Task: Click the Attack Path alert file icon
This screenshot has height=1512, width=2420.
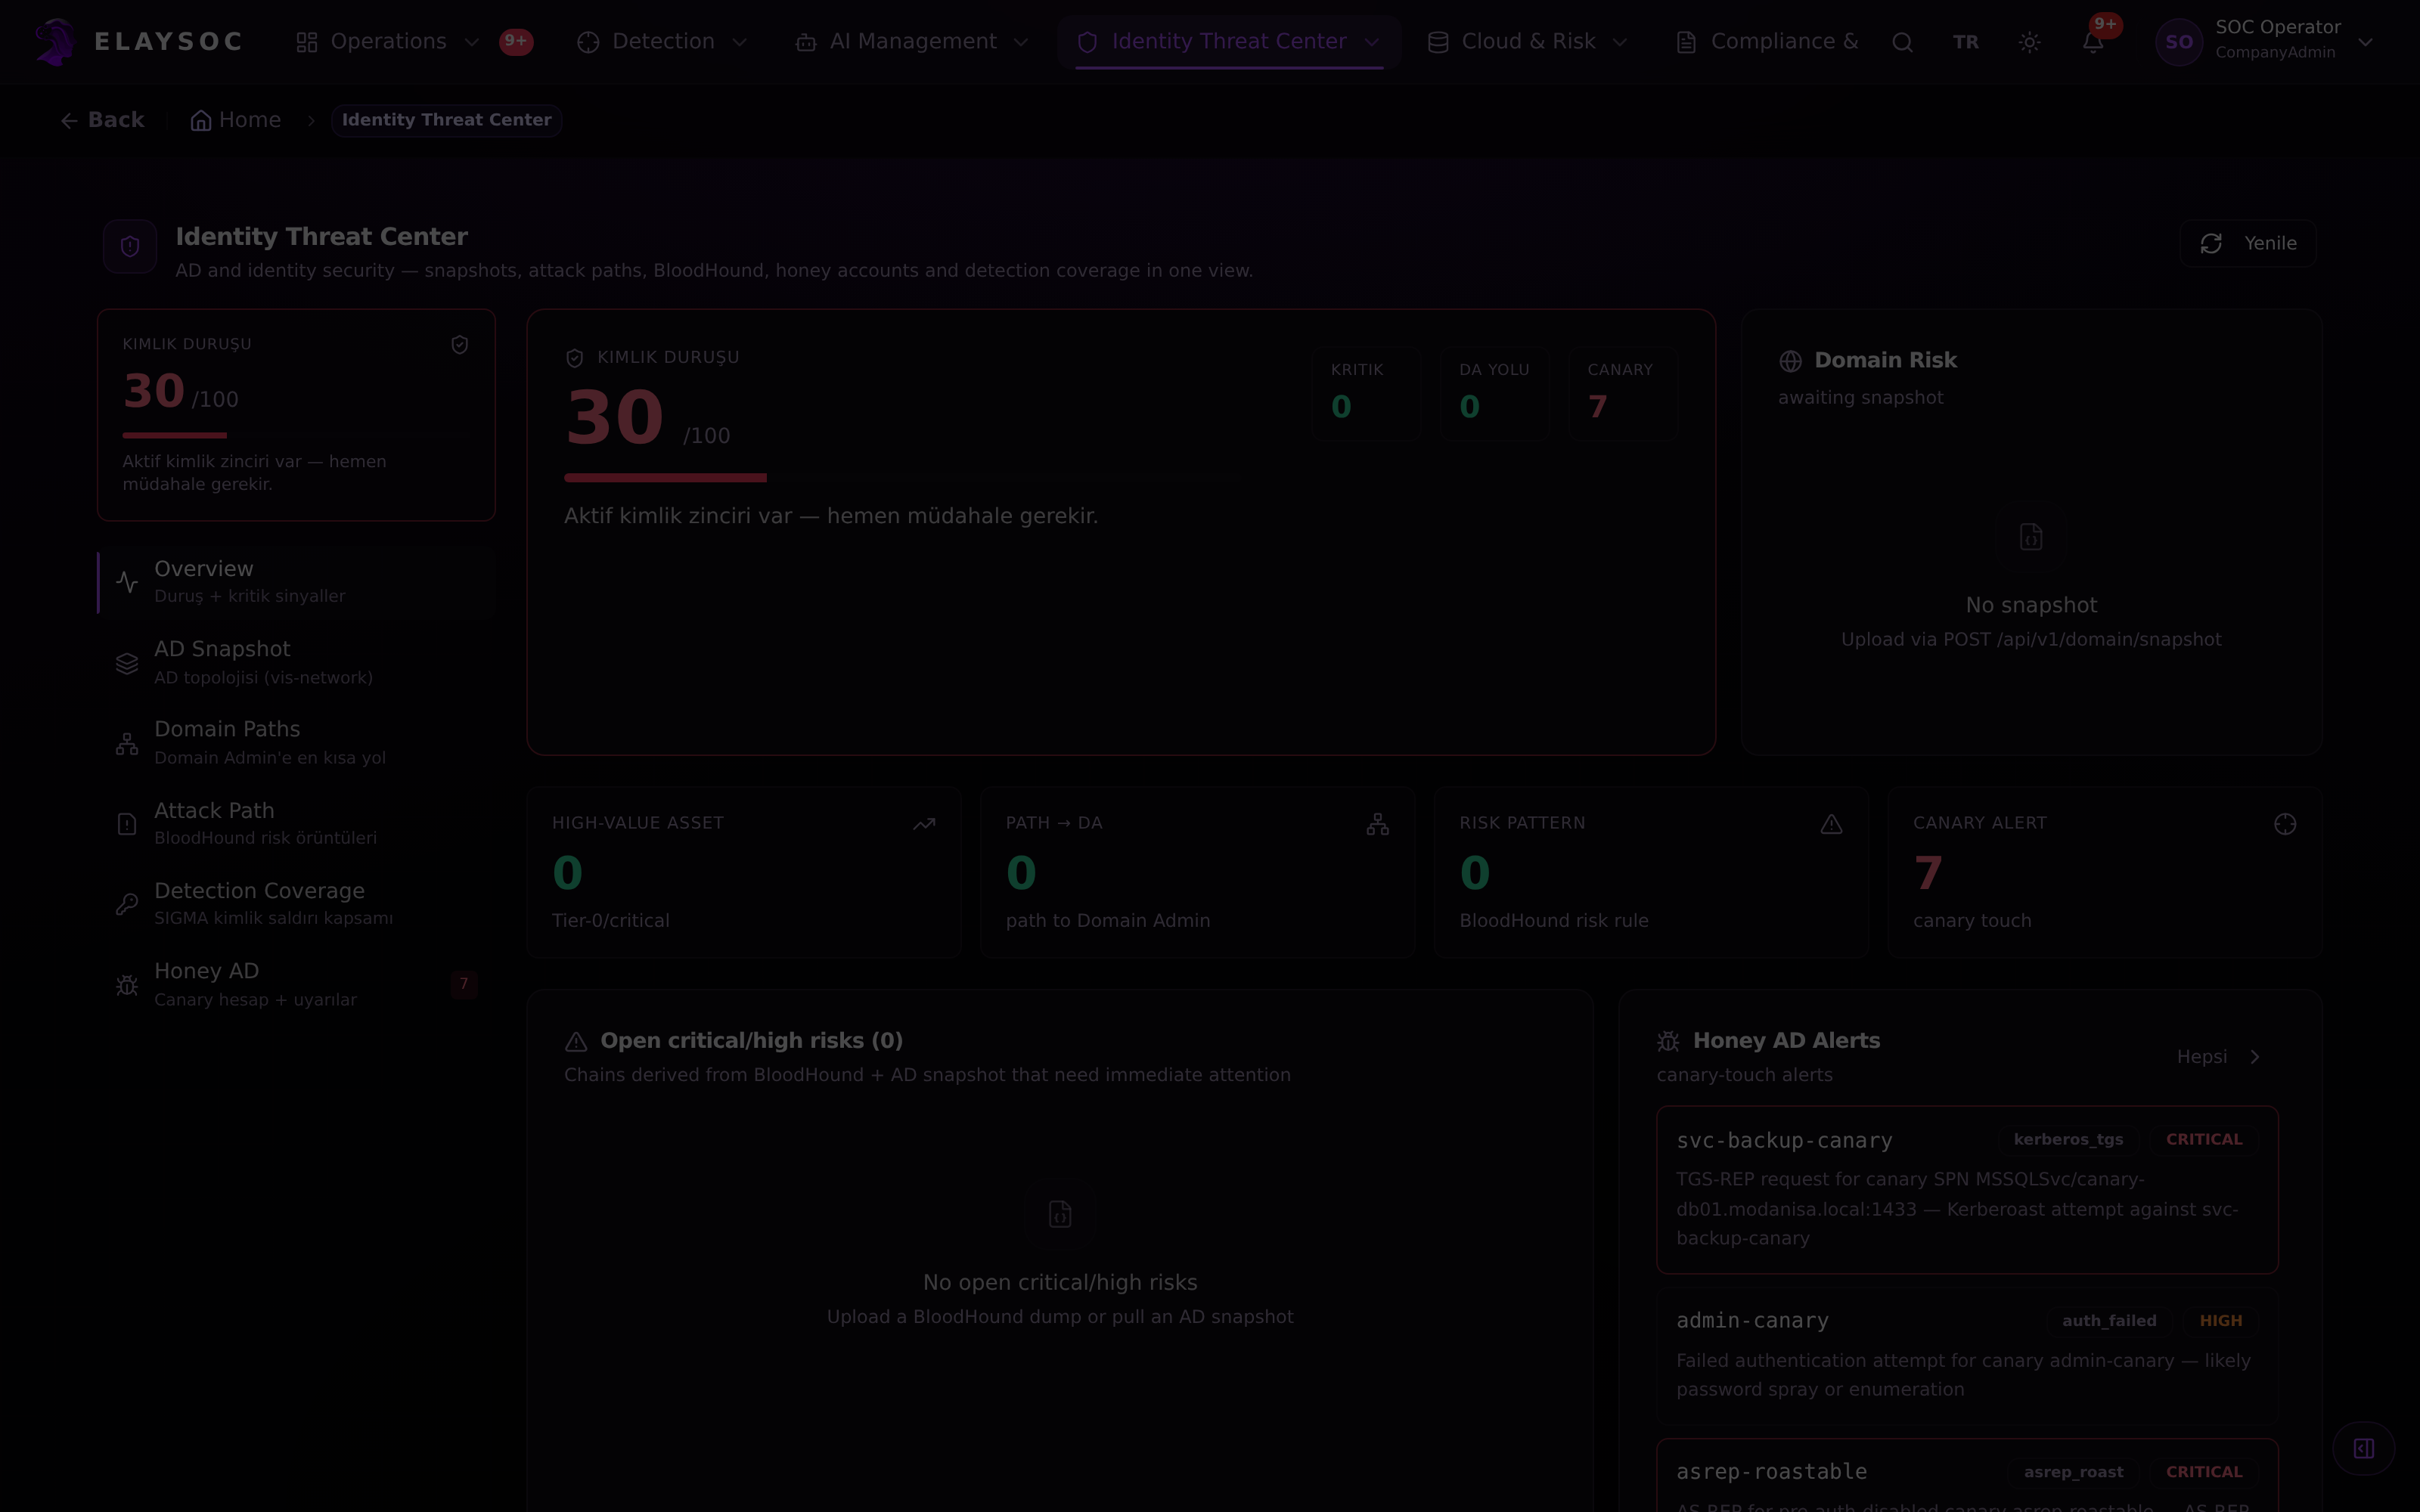Action: click(x=127, y=824)
